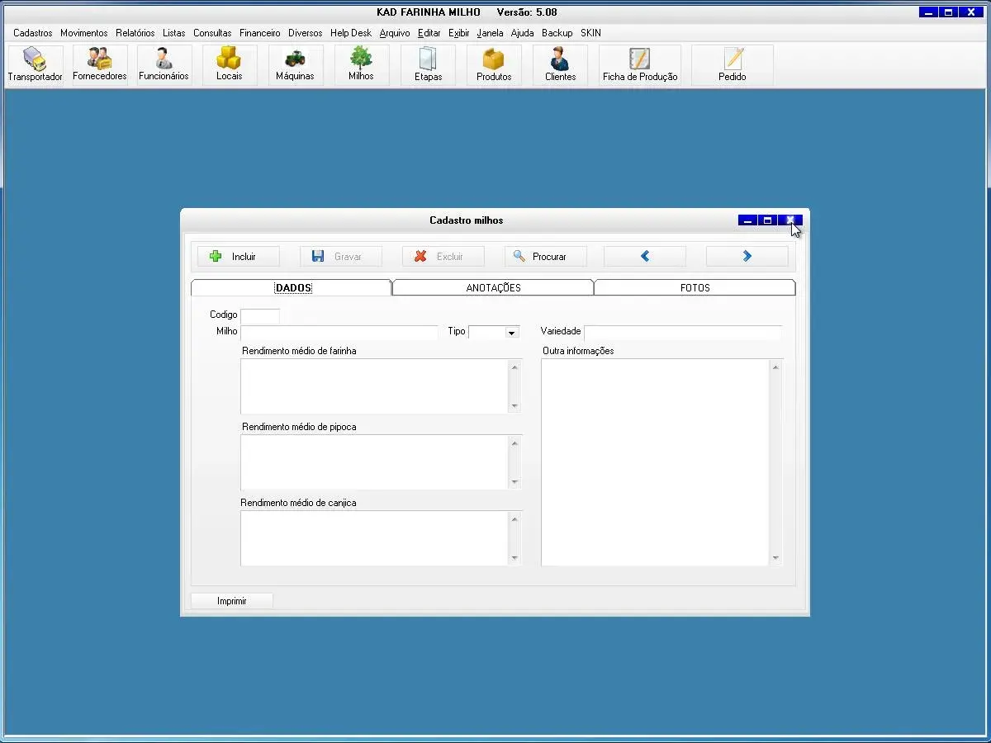Switch to the DADOS tab
The height and width of the screenshot is (743, 991).
292,288
